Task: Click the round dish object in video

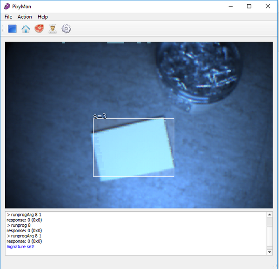Action: [x=199, y=73]
